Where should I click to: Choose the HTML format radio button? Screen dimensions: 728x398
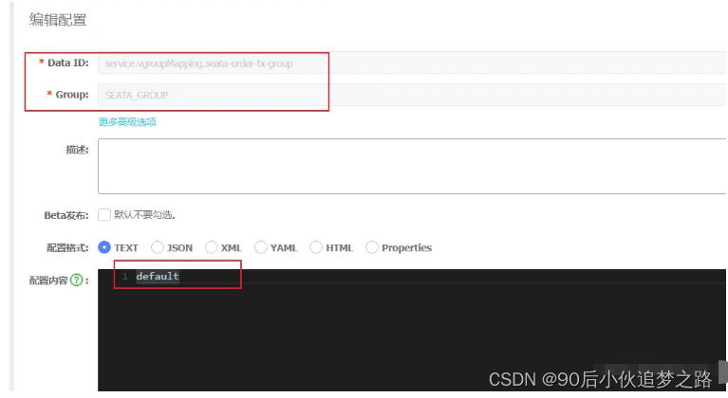[x=316, y=247]
